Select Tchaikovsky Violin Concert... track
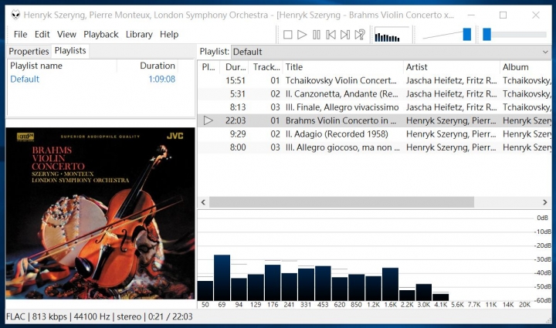The width and height of the screenshot is (556, 328). (341, 80)
